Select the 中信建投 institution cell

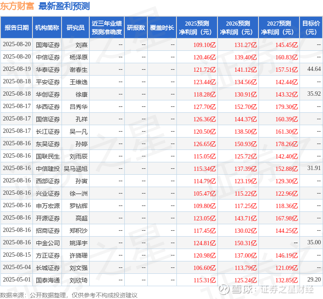click(x=48, y=169)
